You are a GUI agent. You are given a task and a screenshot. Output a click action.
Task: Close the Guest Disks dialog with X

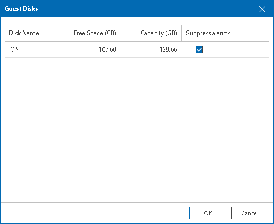click(262, 9)
